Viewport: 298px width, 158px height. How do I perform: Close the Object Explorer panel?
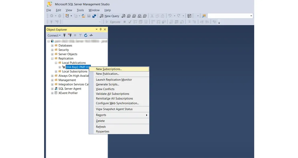click(x=105, y=29)
